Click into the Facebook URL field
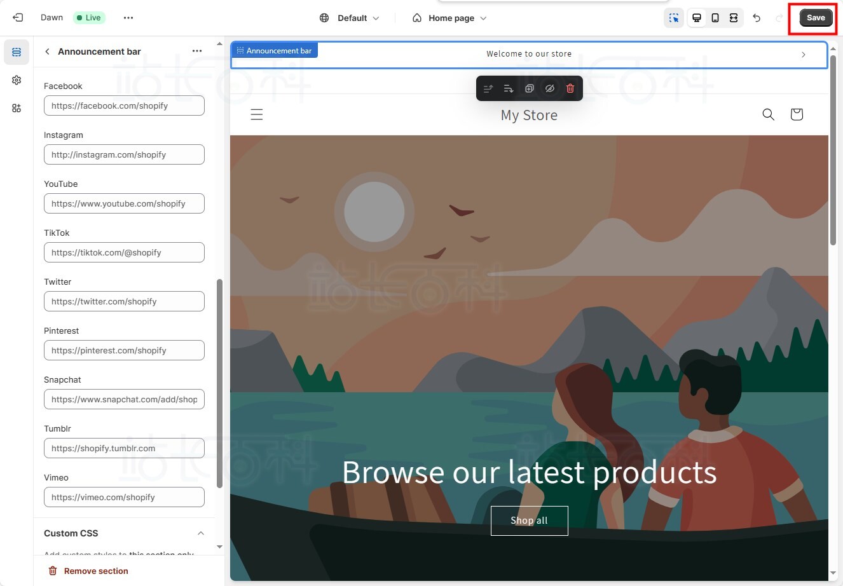Viewport: 843px width, 586px height. click(124, 106)
